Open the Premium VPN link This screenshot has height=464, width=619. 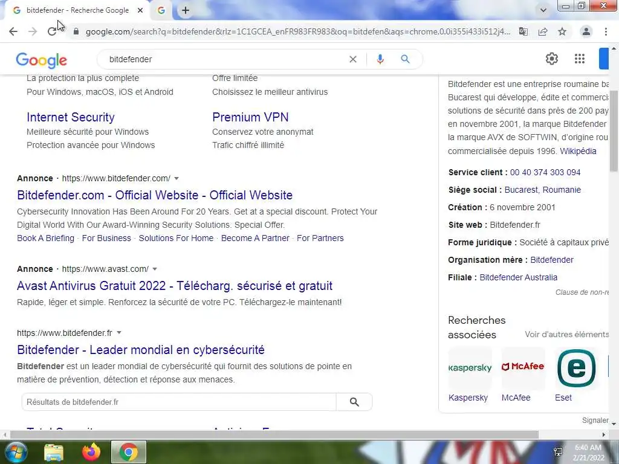point(250,117)
